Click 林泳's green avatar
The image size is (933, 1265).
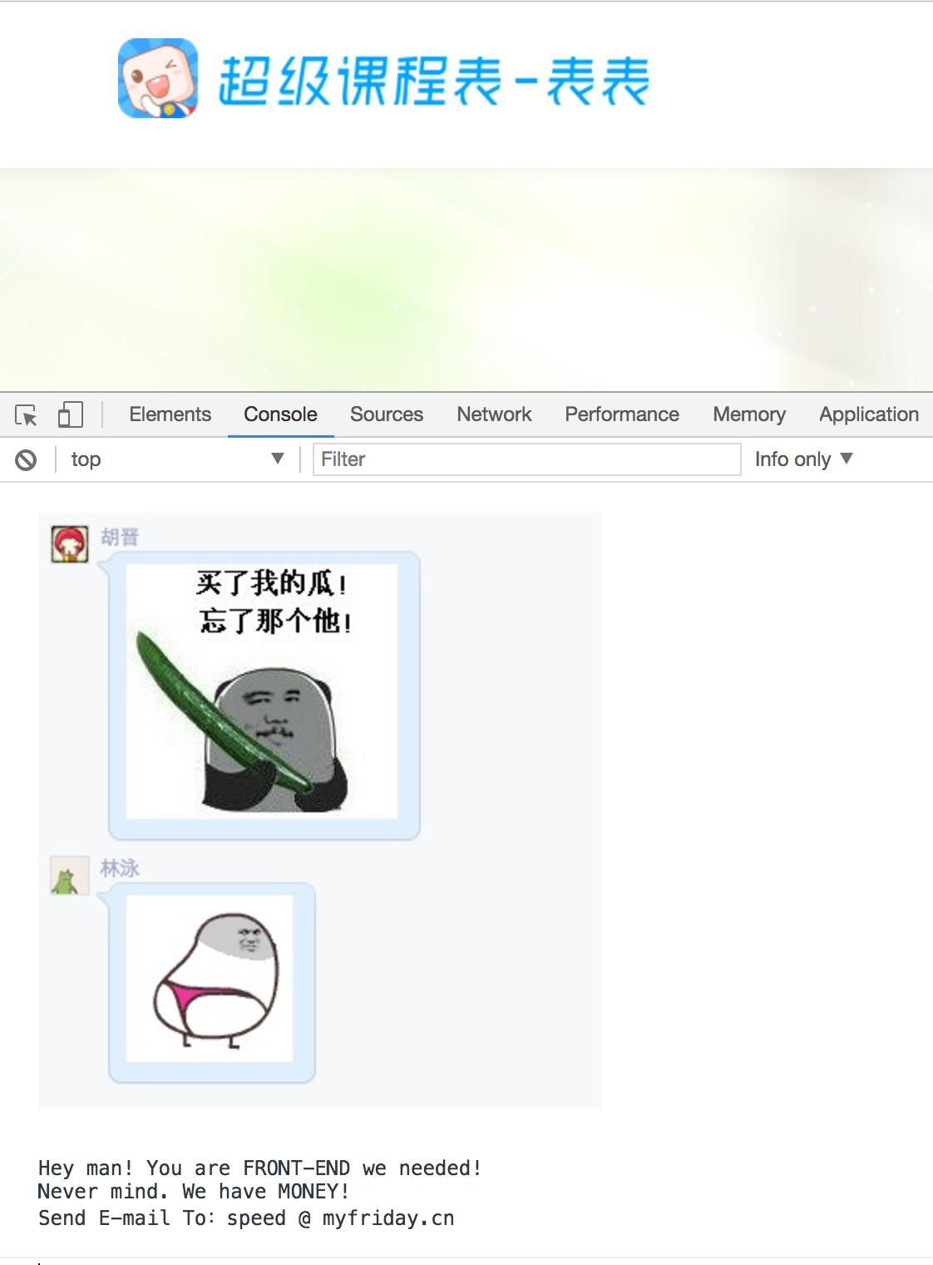point(70,876)
